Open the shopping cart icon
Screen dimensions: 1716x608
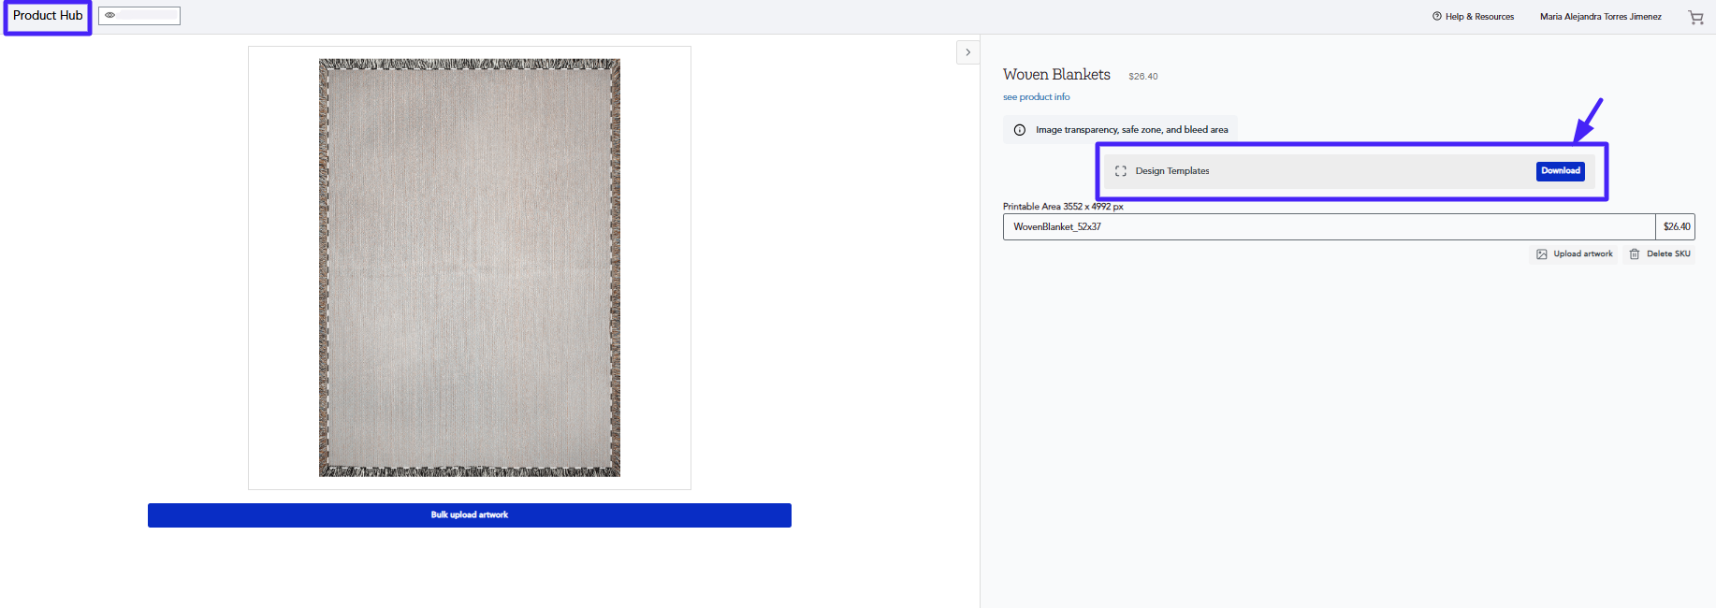[1695, 17]
